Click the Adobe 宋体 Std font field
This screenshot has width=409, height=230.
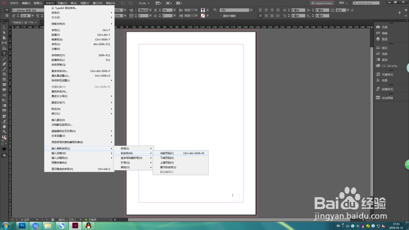28,10
